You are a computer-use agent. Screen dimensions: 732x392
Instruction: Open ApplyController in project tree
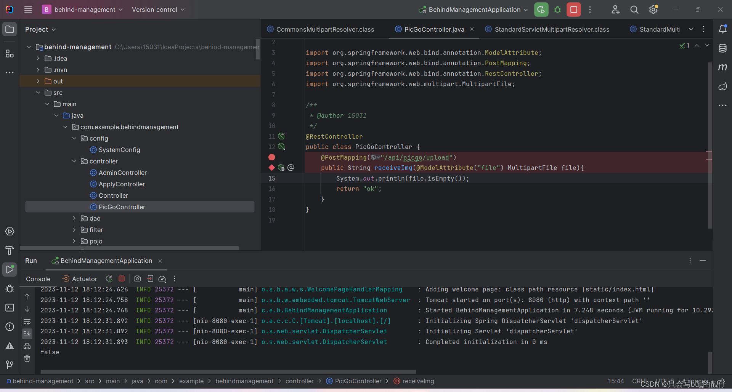[122, 184]
